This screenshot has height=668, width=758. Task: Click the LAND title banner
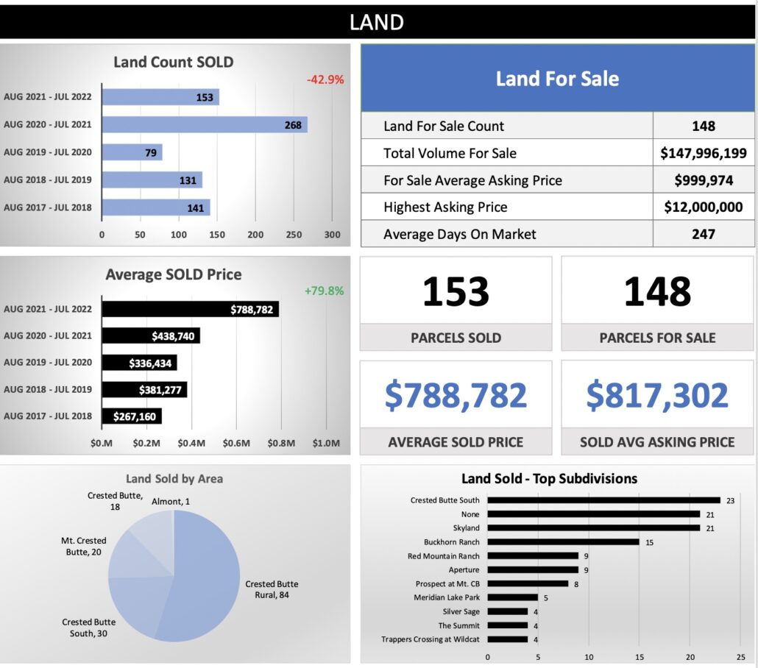[x=377, y=21]
